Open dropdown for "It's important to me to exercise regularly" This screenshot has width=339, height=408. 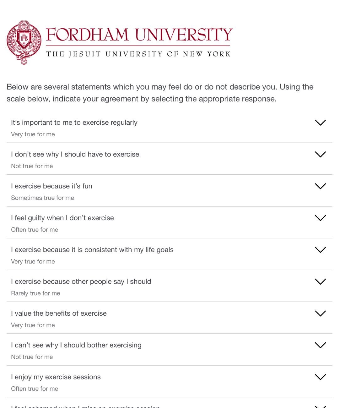(x=320, y=122)
